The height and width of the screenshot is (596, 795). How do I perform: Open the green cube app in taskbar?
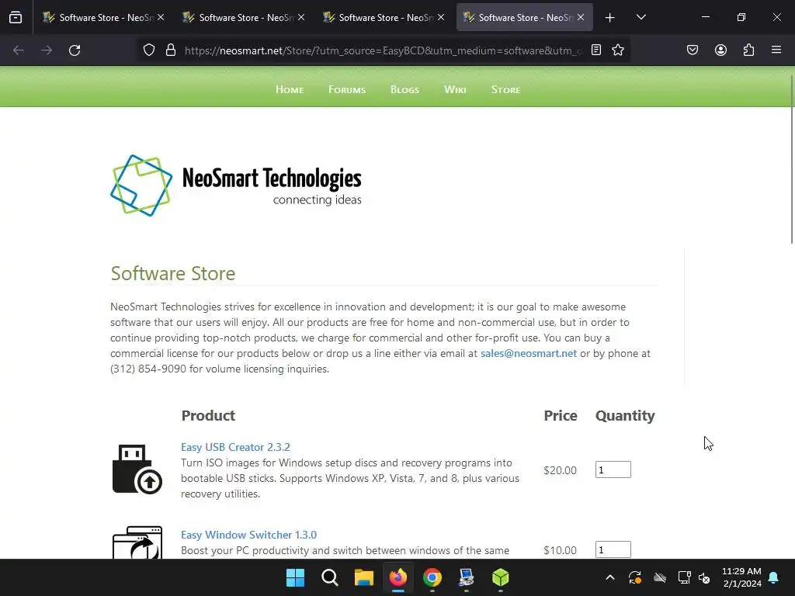(501, 577)
